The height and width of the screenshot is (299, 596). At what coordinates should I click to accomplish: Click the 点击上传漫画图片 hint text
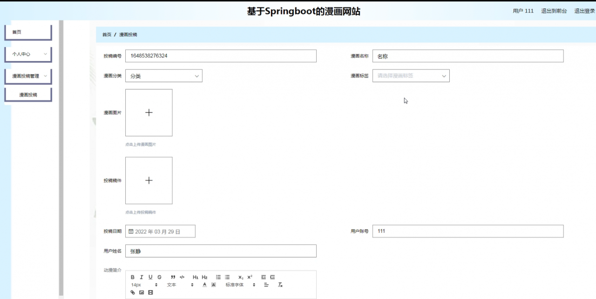141,144
